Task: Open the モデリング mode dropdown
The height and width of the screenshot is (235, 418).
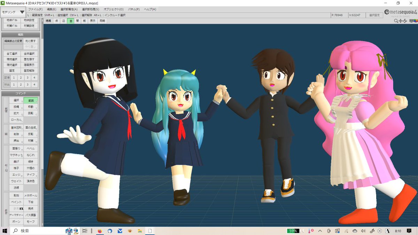Action: [13, 12]
